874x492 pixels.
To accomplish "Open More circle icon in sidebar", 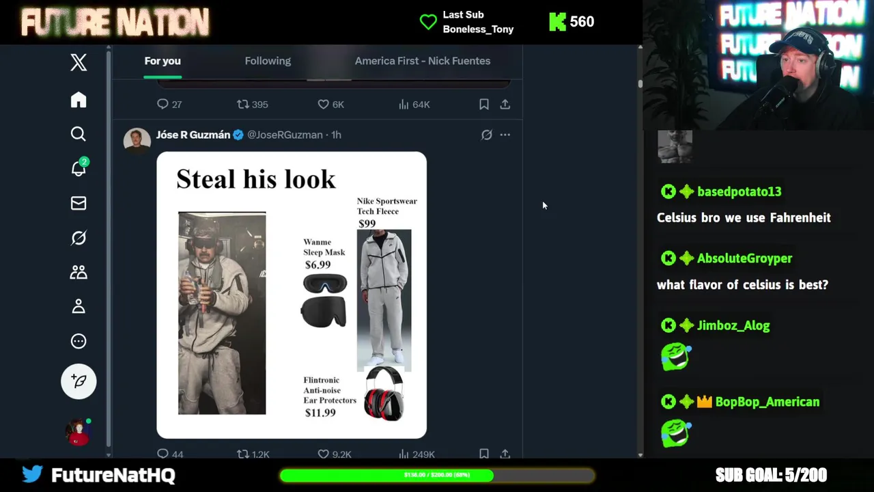I will pos(79,341).
